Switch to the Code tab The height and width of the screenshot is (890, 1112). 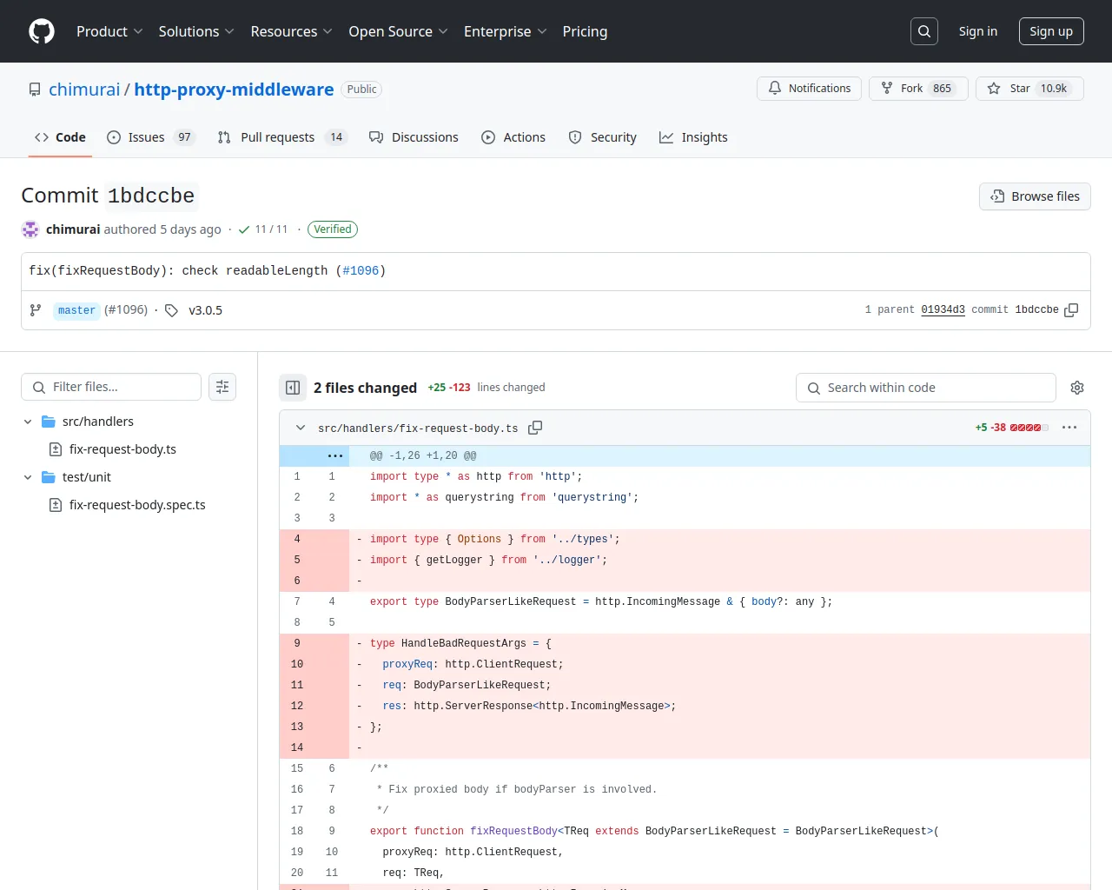tap(60, 137)
